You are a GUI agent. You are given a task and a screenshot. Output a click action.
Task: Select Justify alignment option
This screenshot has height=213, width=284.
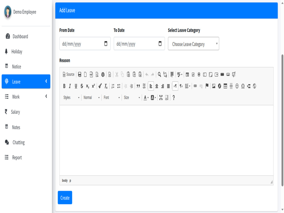pos(168,86)
